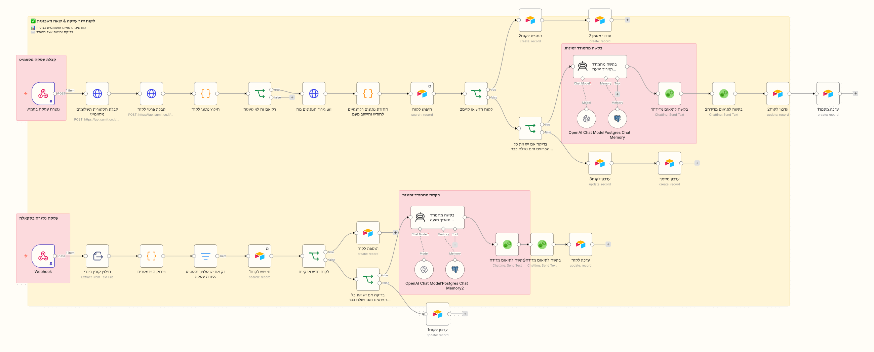
Task: Add a node on the draft If false branch
Action: pyautogui.click(x=292, y=97)
